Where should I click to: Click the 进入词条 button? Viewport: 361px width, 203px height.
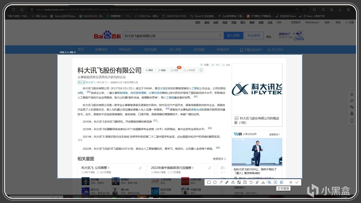pyautogui.click(x=233, y=36)
